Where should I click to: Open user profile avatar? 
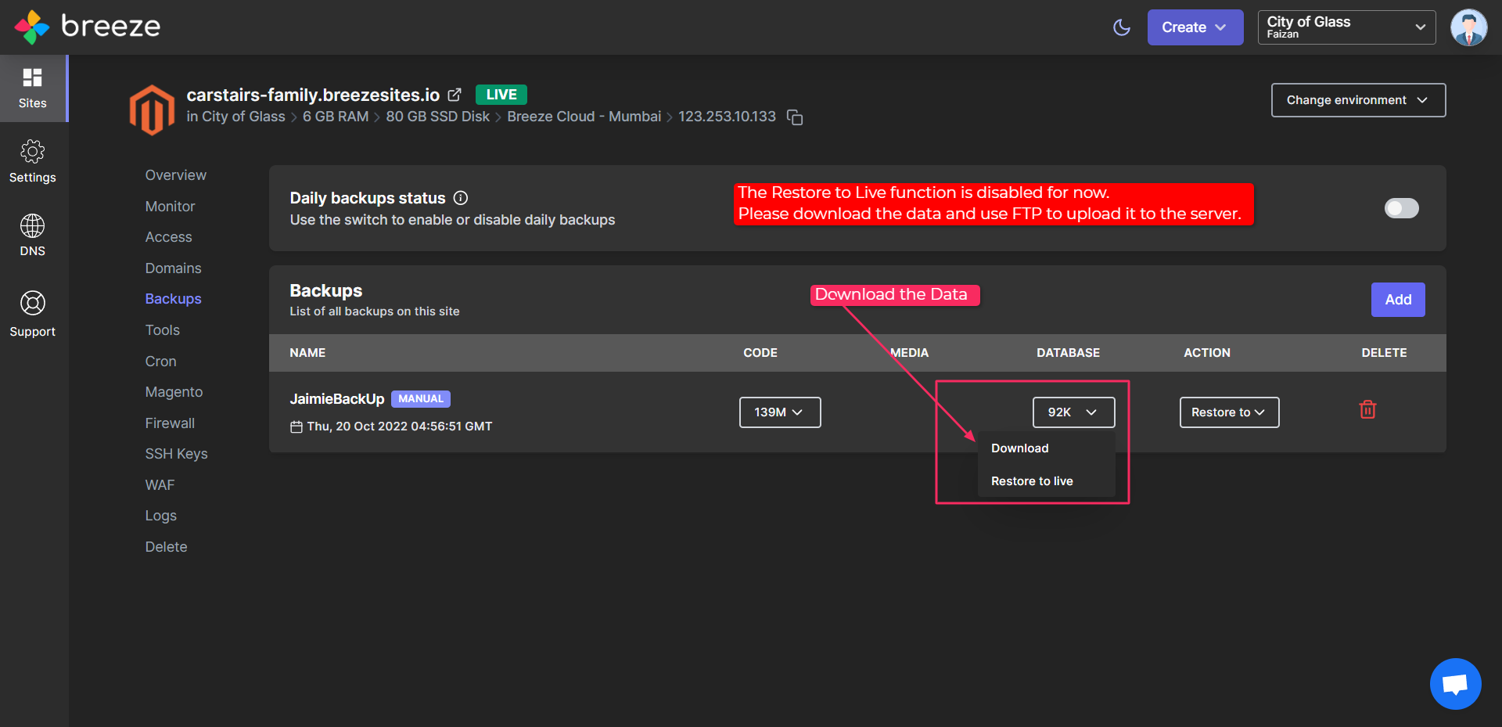tap(1468, 27)
